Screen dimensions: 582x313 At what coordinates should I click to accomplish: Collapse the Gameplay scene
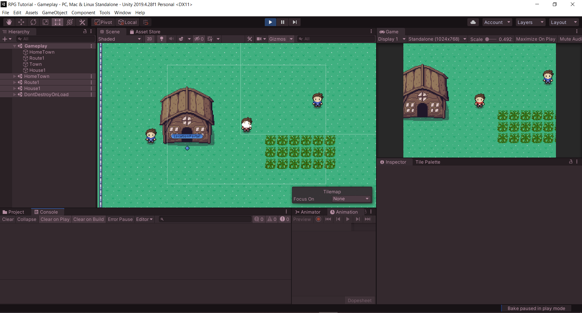[x=15, y=46]
